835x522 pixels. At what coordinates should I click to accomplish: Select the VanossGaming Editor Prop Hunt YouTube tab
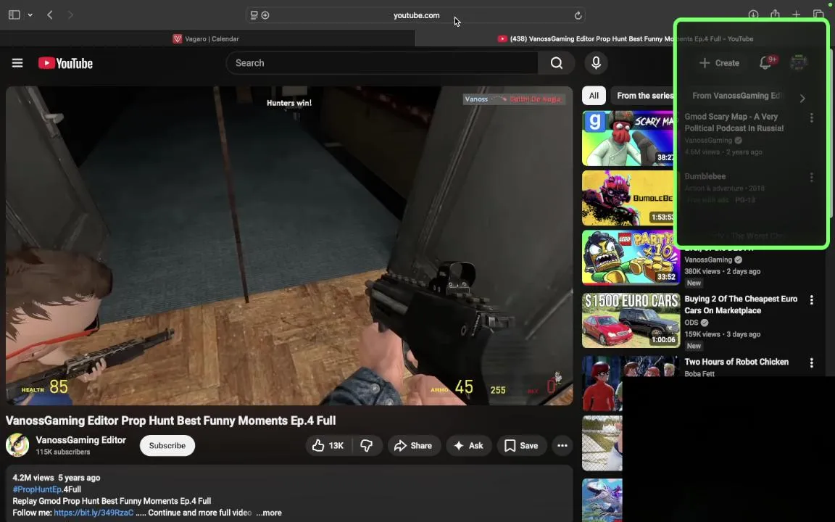click(625, 39)
